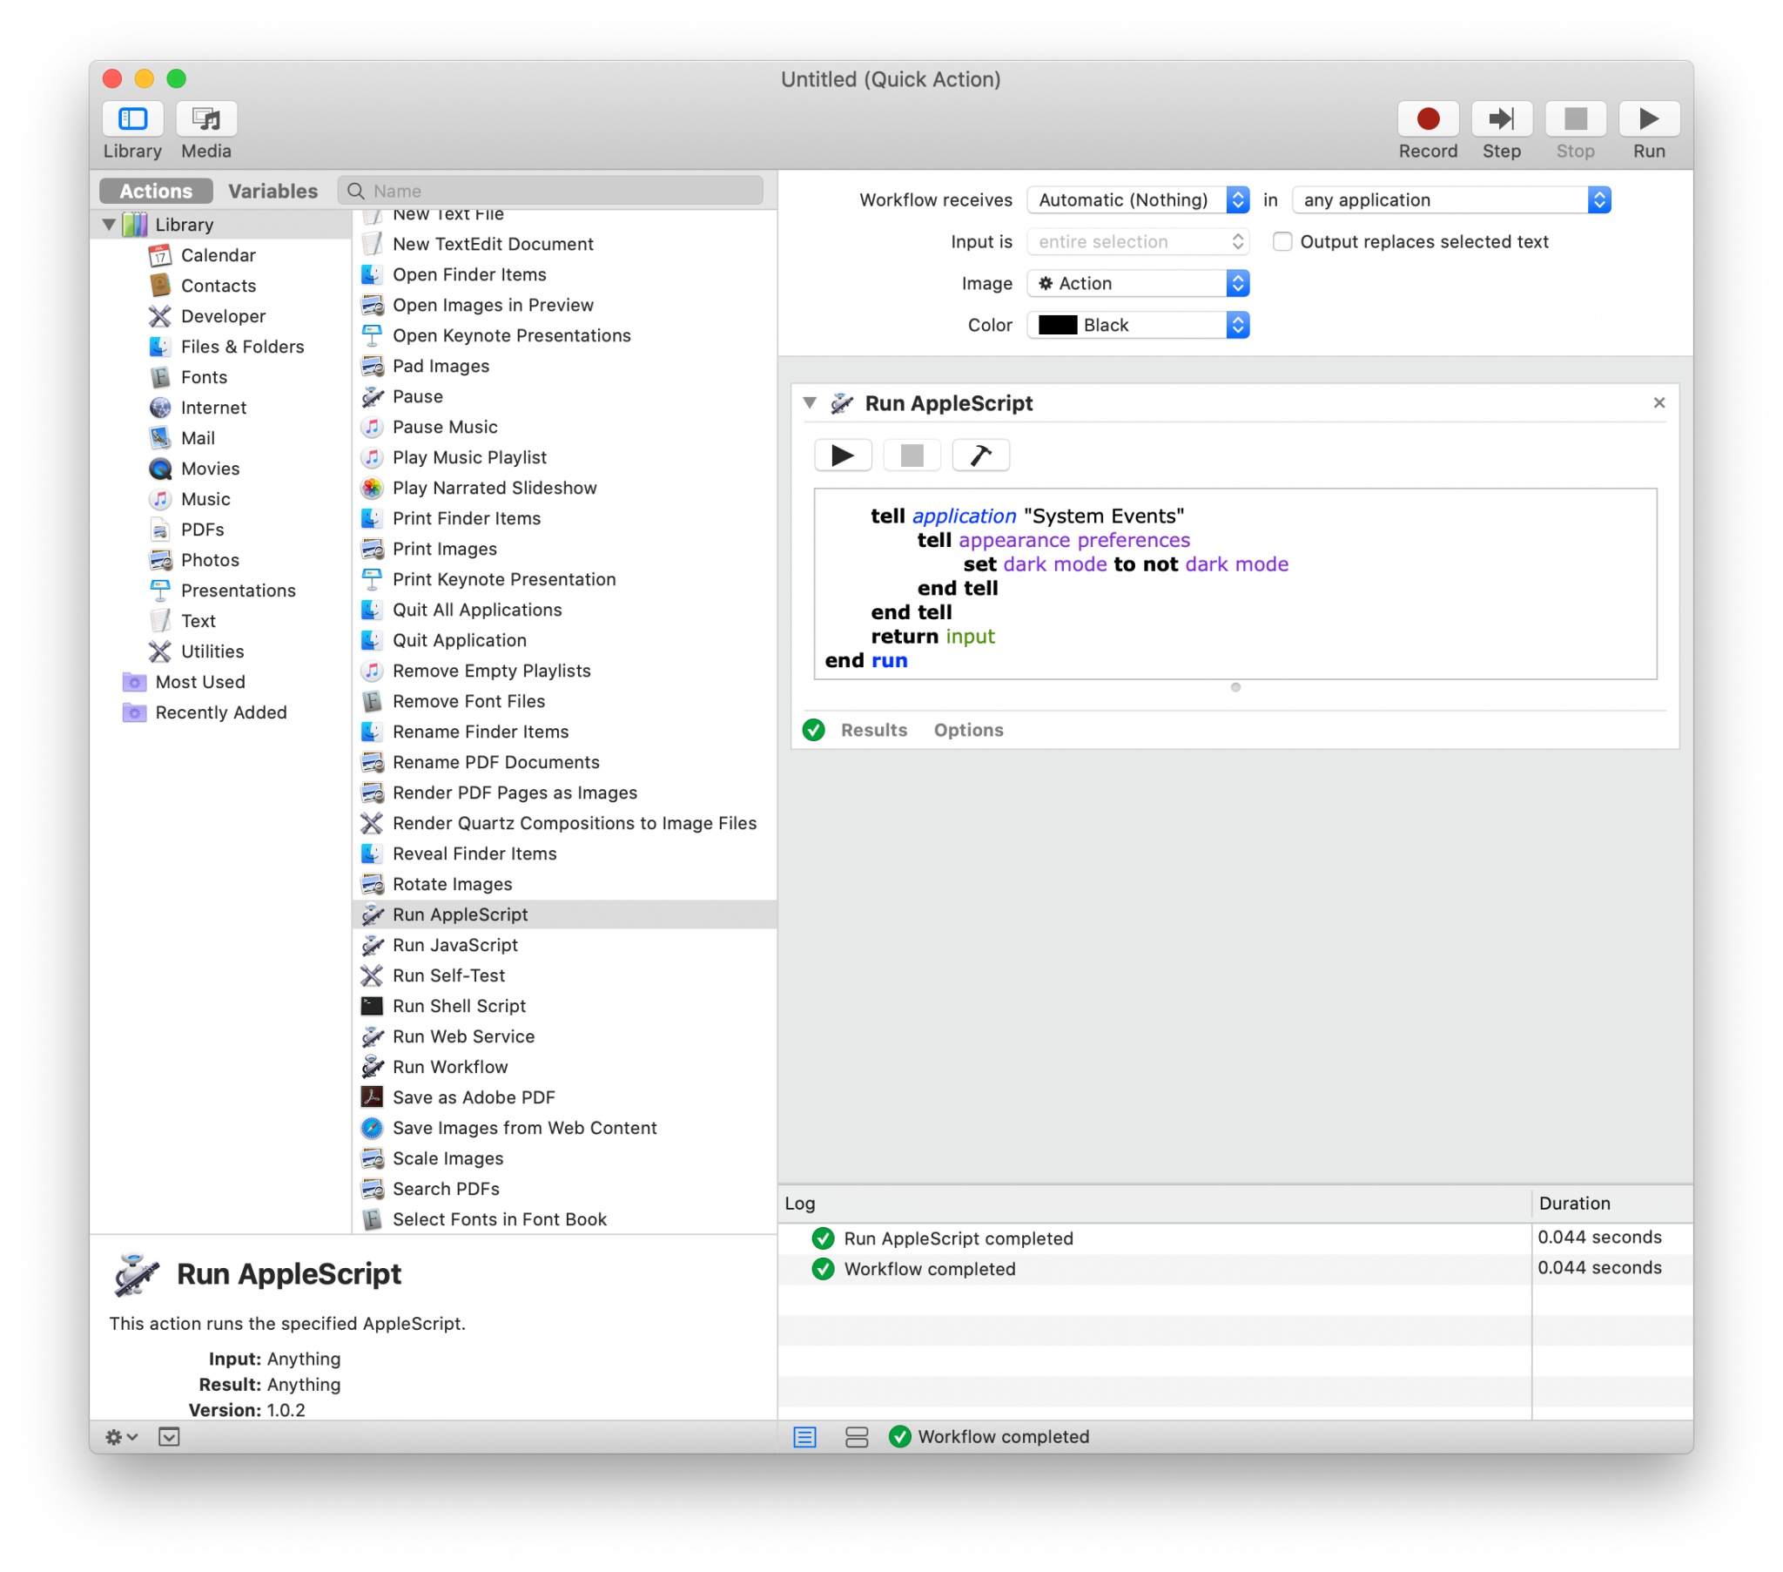Hide the description pane with the checkbox-arrow icon

point(169,1437)
